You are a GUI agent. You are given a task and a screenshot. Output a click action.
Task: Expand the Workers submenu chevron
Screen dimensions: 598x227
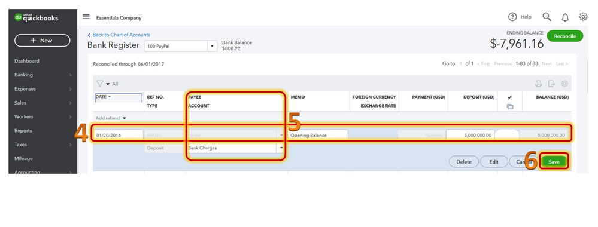[70, 117]
